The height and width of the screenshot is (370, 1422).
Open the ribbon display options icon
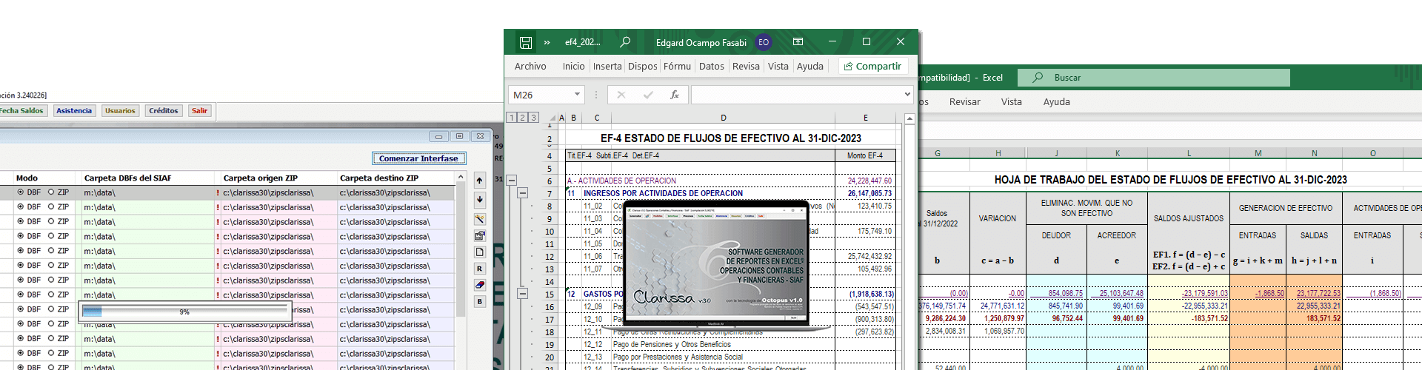coord(798,42)
